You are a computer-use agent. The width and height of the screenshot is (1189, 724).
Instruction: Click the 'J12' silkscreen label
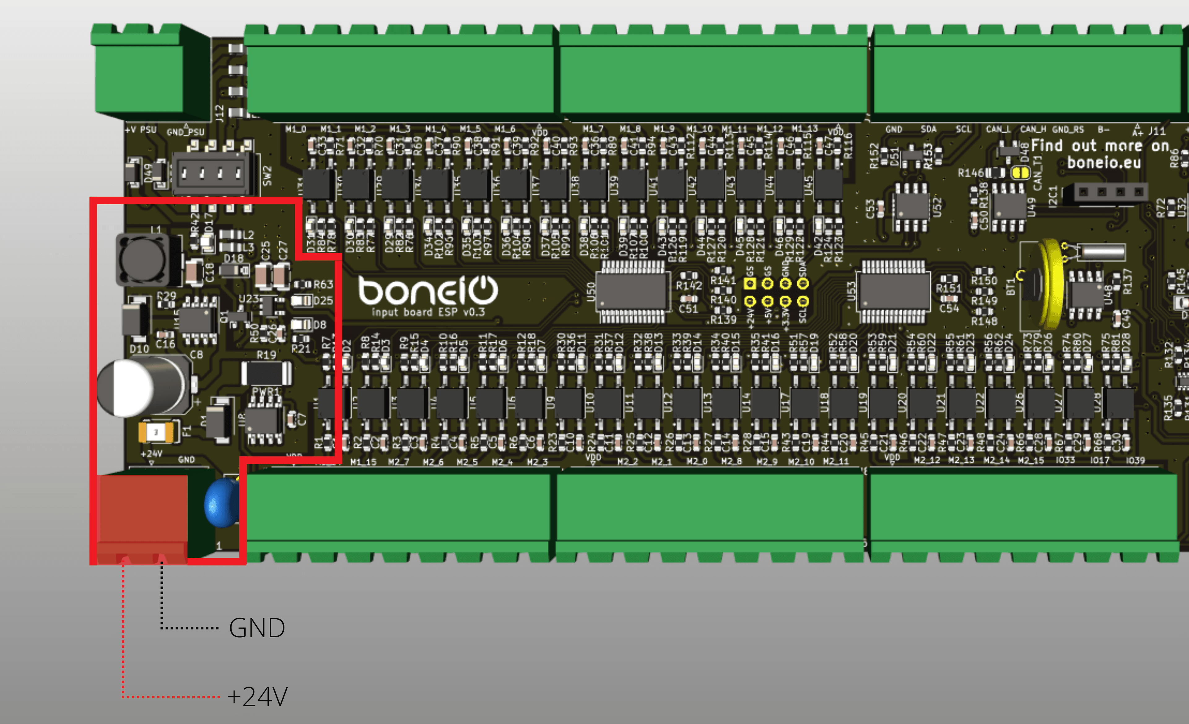click(x=220, y=112)
